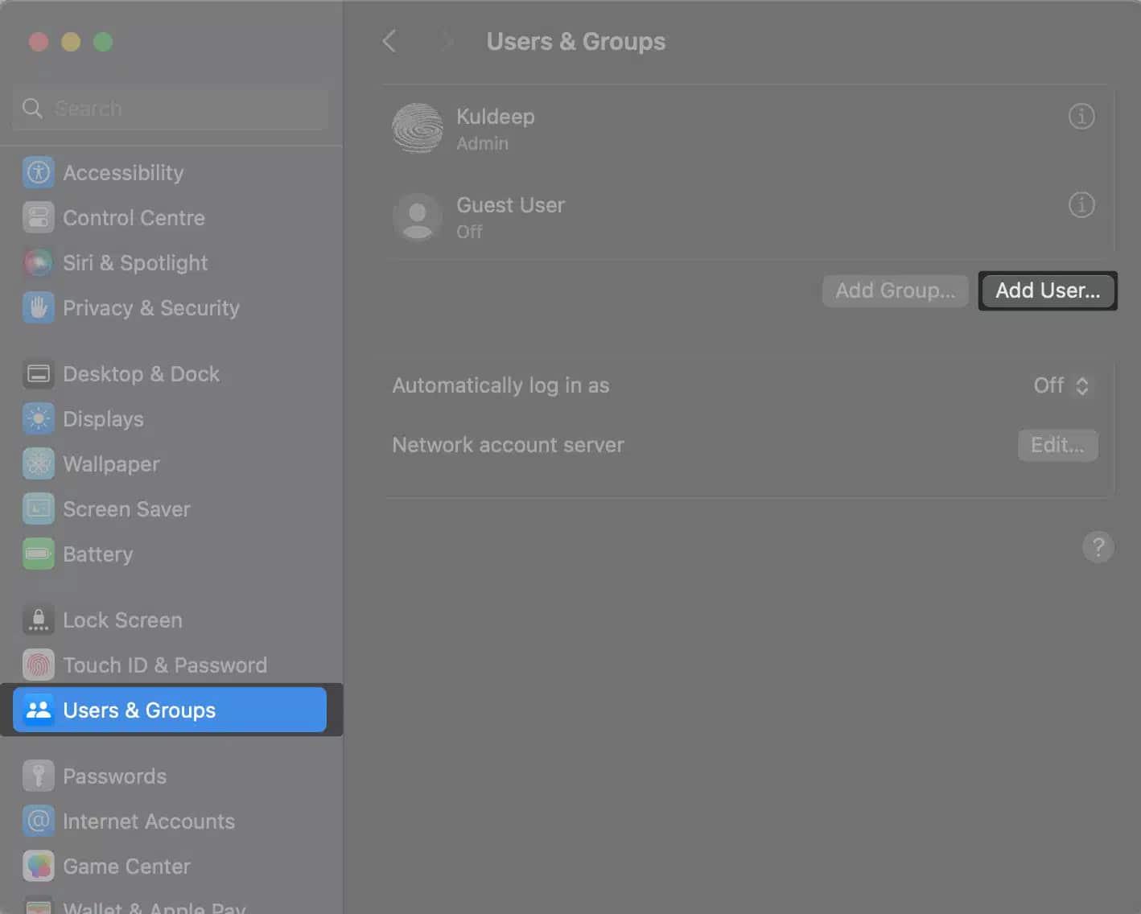Open the Passwords key icon
This screenshot has width=1141, height=914.
39,776
